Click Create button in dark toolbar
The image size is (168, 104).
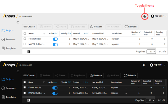pos(29,75)
